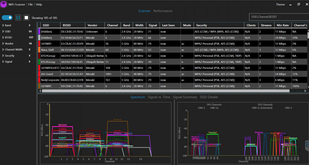This screenshot has width=309, height=165.
Task: Click the table's horizontal scrollbar thumb
Action: [x=166, y=91]
